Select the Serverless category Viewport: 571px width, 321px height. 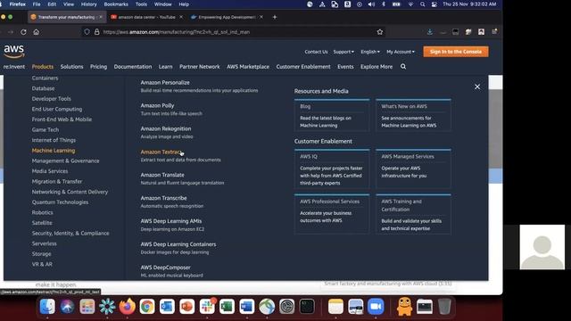point(44,243)
